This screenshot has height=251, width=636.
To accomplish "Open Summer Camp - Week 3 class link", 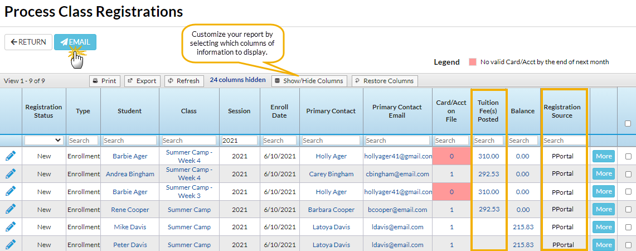I will coord(189,192).
